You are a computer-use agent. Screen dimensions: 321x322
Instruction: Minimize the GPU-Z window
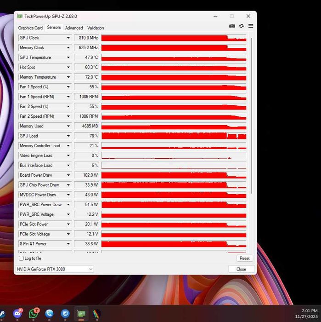click(215, 16)
